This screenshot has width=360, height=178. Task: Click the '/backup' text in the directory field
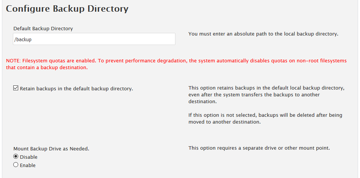23,39
